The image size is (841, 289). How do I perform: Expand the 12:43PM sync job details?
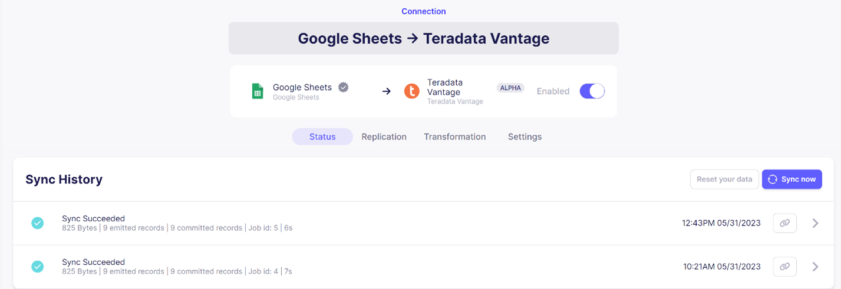coord(816,223)
